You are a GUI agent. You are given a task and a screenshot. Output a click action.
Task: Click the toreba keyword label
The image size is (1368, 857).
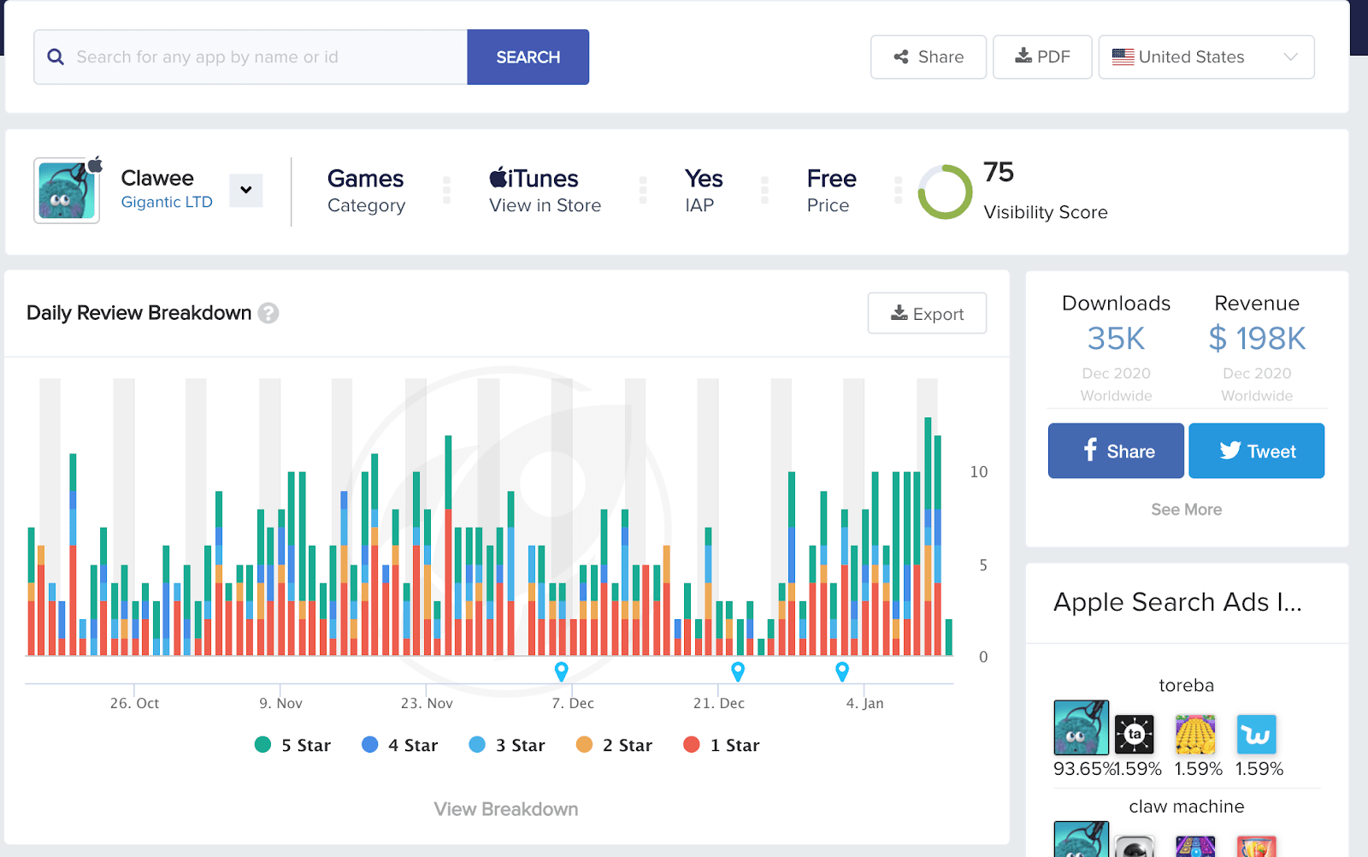tap(1186, 686)
